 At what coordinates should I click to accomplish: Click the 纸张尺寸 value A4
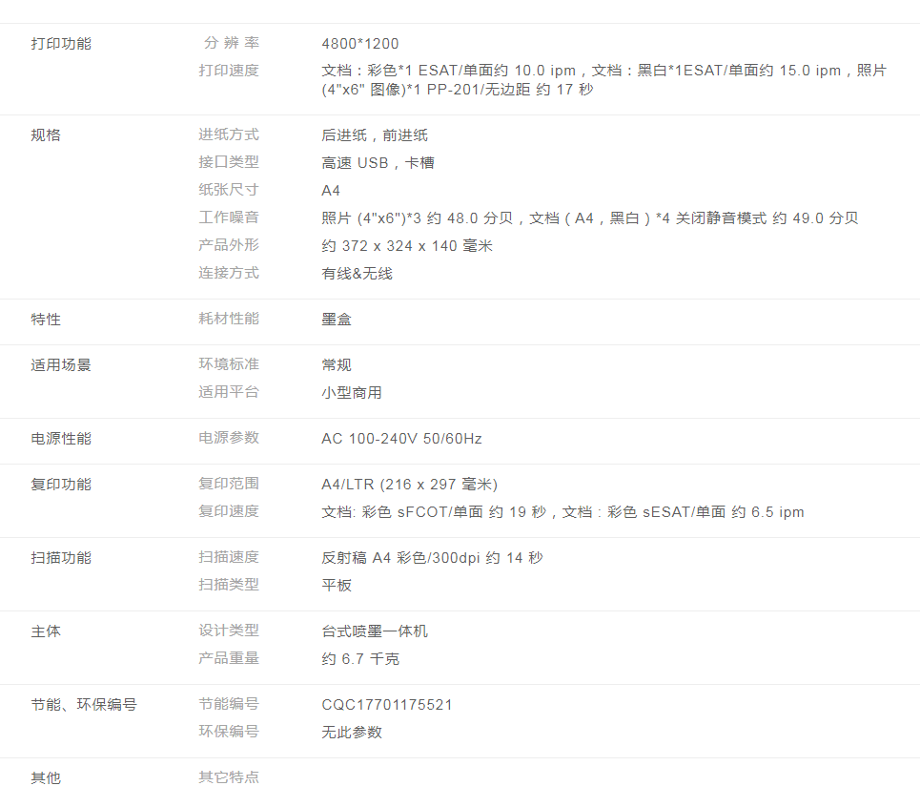[x=331, y=191]
